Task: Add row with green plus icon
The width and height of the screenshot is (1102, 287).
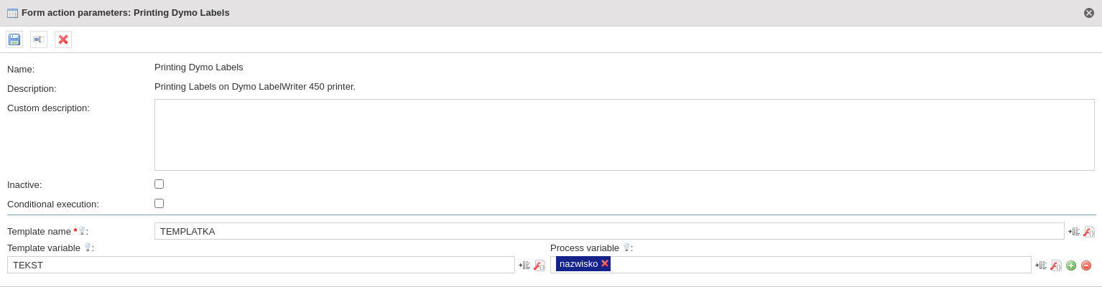Action: 1071,265
